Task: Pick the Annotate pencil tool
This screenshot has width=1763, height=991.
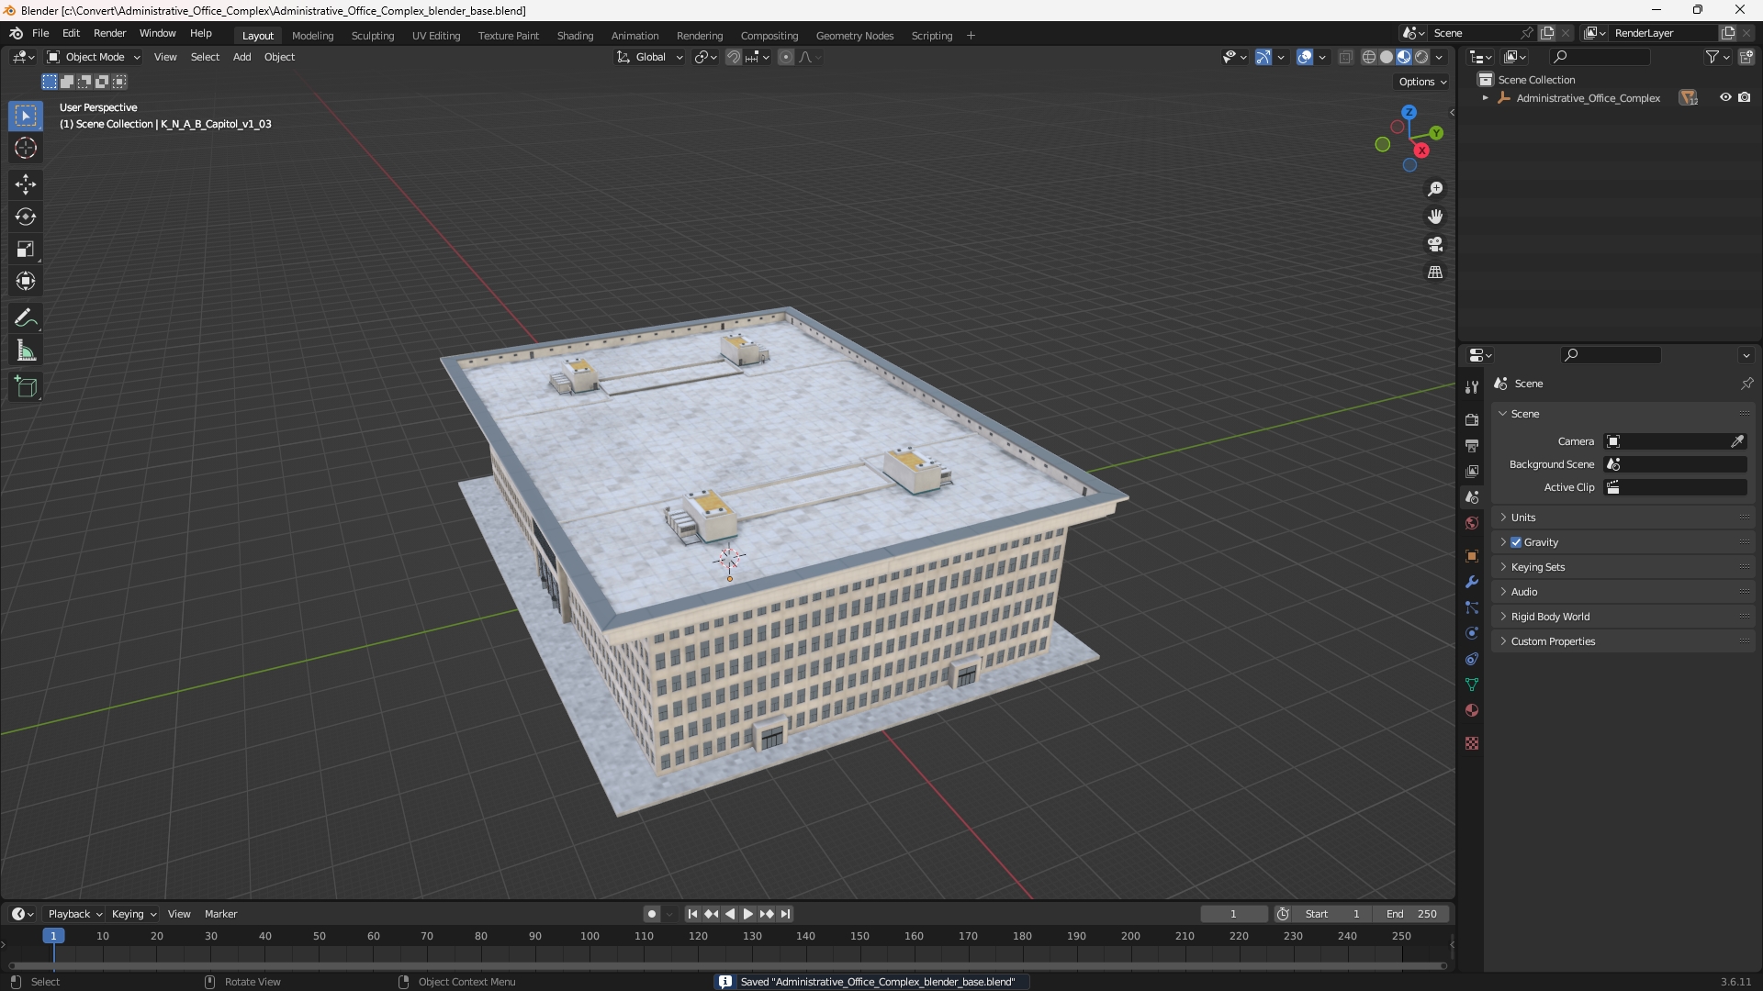Action: (x=26, y=318)
